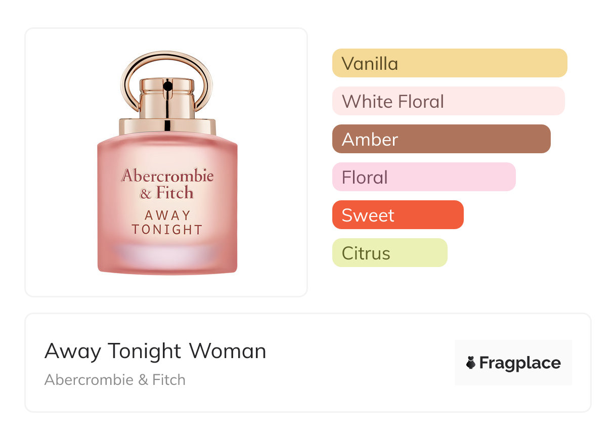Click the Abercrombie & Fitch brand subtitle
The height and width of the screenshot is (437, 616).
point(115,380)
